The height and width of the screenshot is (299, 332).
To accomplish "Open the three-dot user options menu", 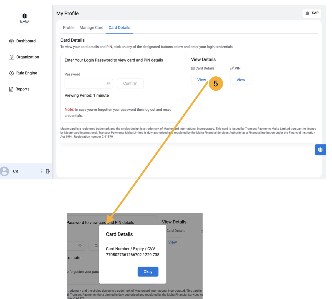I will pos(42,171).
